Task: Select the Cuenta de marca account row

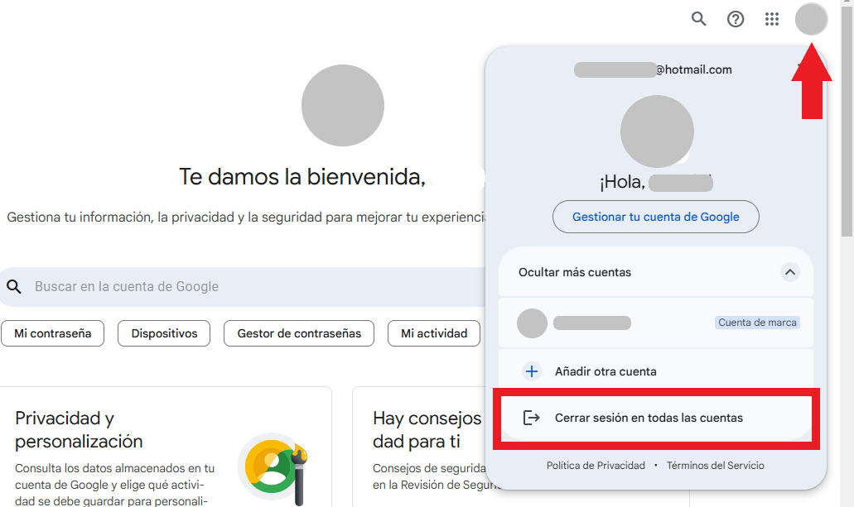Action: coord(656,323)
